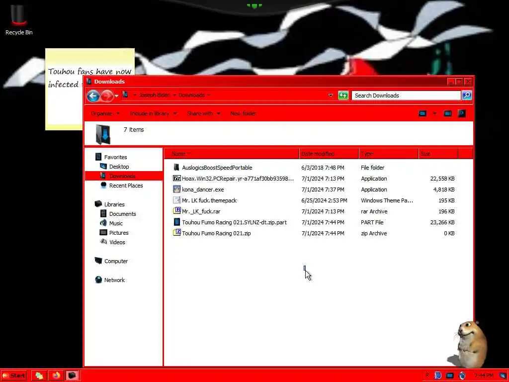The width and height of the screenshot is (509, 382).
Task: Select the .rar archive file icon
Action: tap(176, 211)
